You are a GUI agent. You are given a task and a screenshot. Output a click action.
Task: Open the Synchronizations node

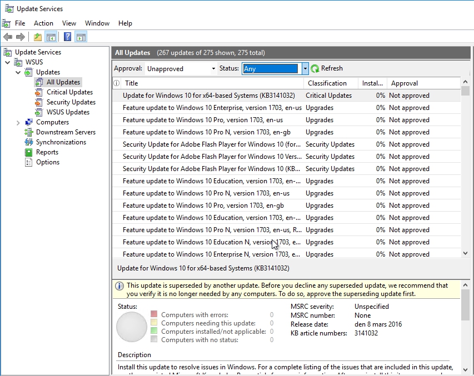61,142
